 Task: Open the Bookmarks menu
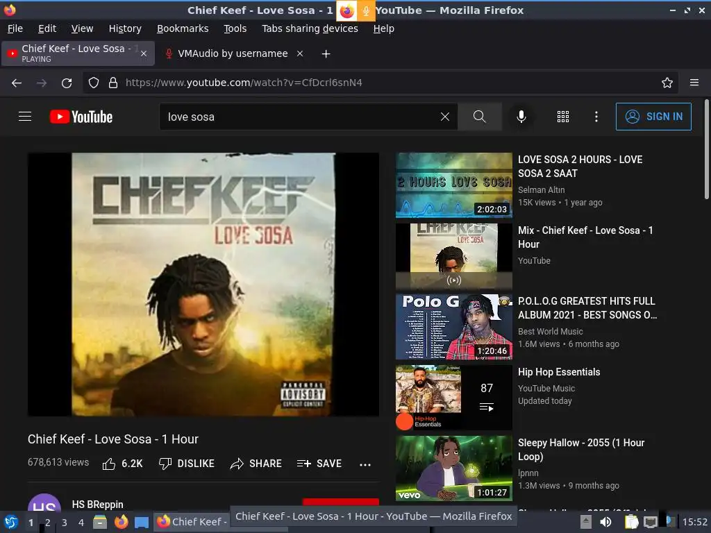183,28
